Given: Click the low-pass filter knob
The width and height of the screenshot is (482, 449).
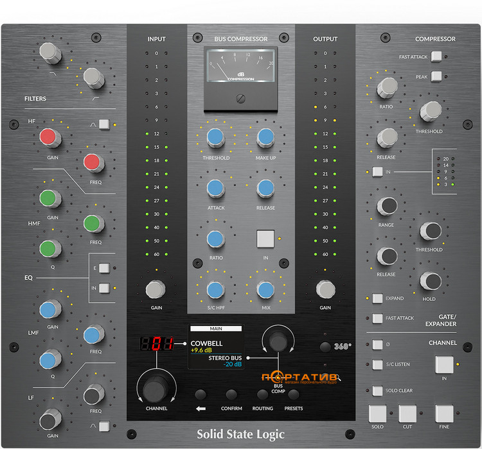Looking at the screenshot, I should (x=50, y=53).
